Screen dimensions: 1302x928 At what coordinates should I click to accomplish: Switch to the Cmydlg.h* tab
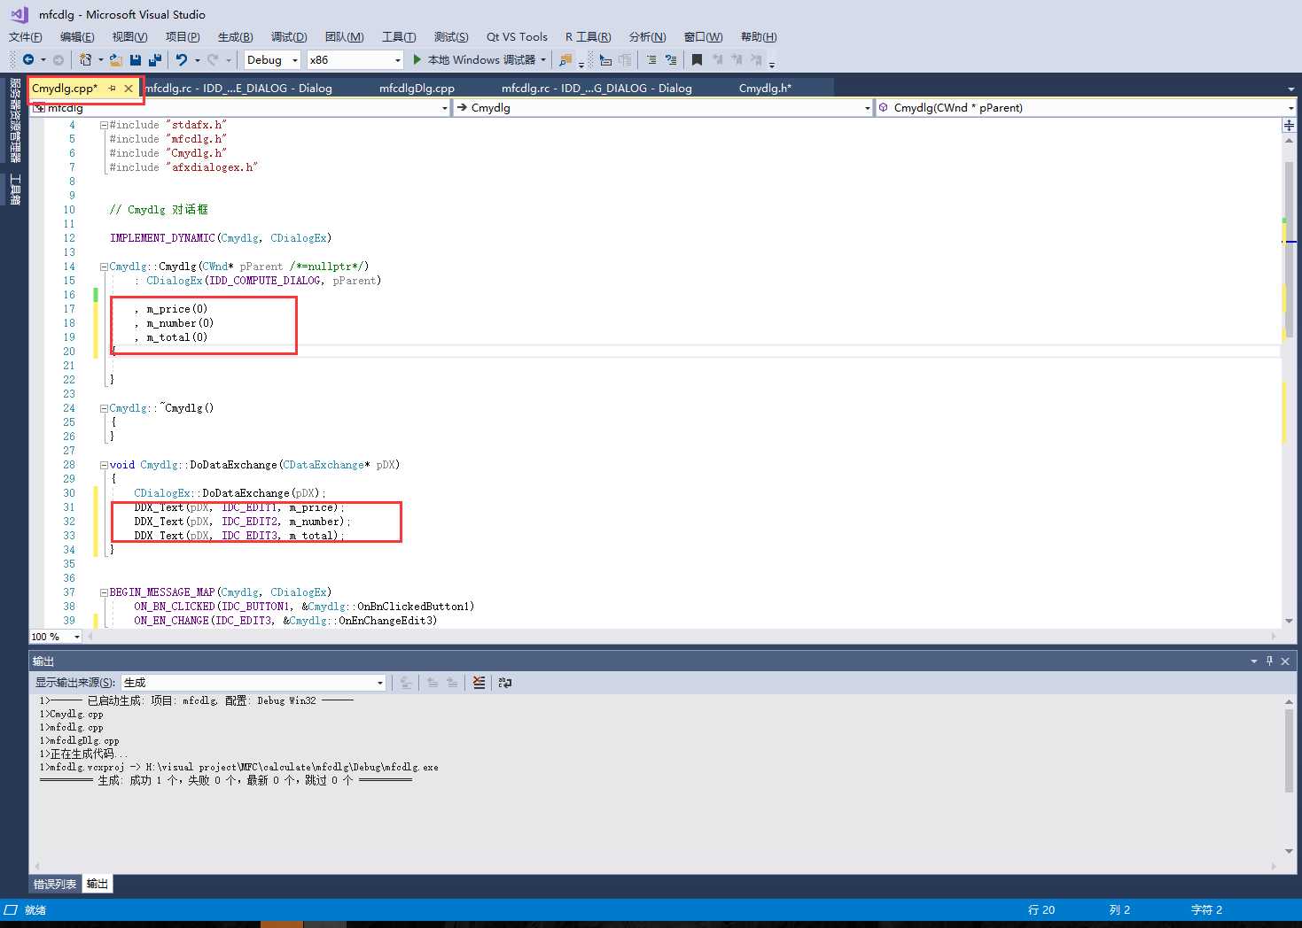coord(765,89)
